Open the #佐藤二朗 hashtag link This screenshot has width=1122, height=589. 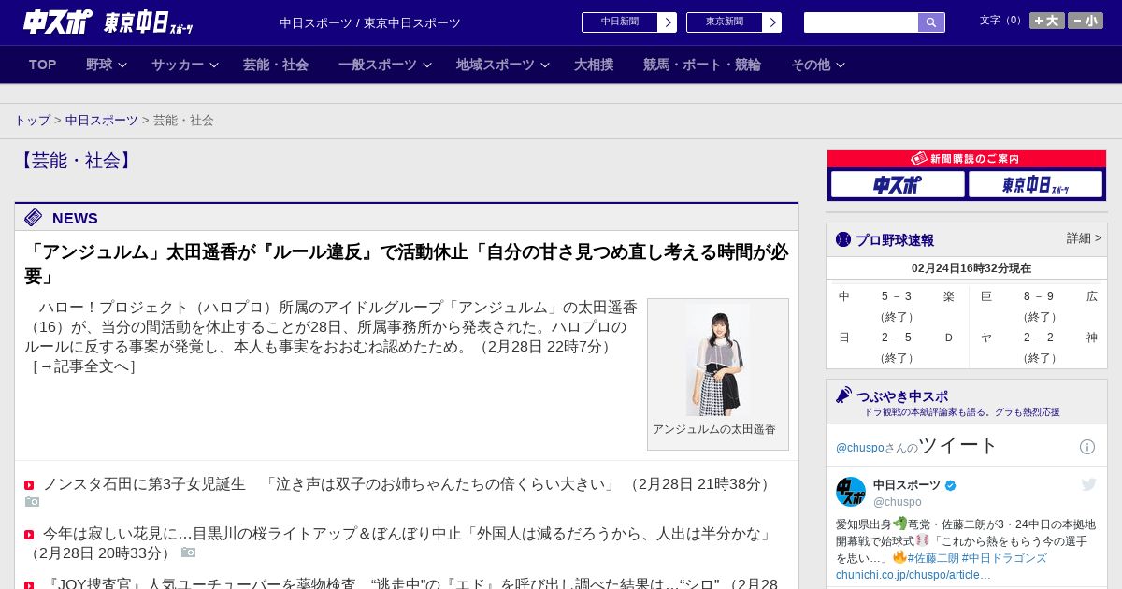click(932, 558)
